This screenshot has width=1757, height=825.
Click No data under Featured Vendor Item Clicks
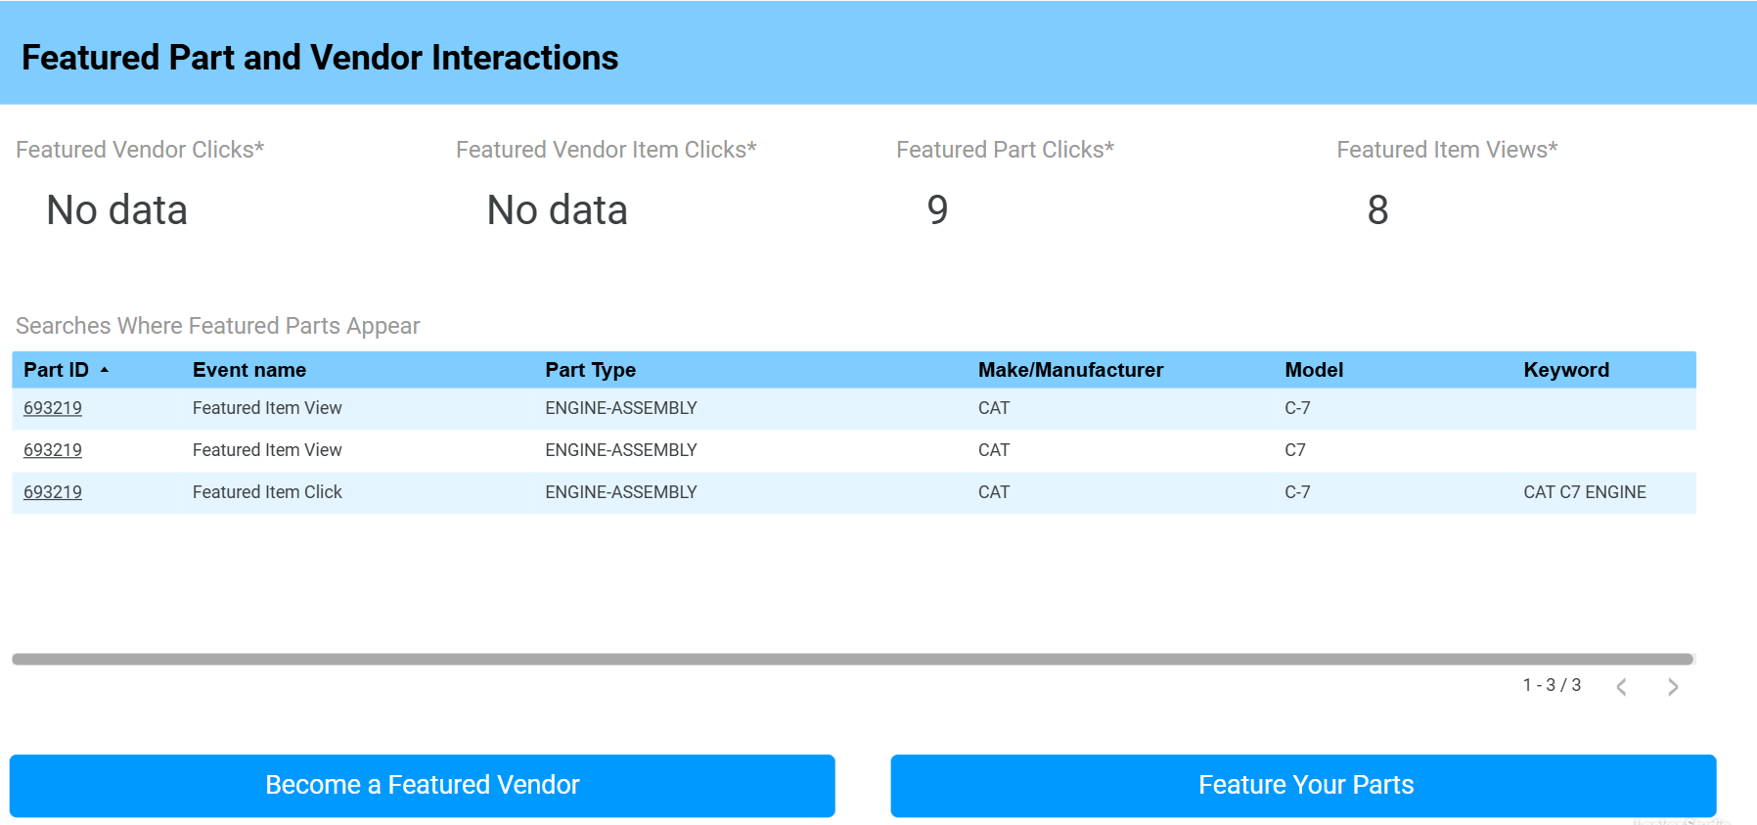557,209
